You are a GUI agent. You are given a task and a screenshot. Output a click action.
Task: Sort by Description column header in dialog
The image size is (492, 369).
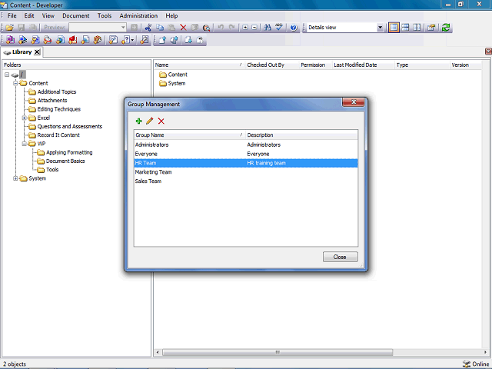301,135
